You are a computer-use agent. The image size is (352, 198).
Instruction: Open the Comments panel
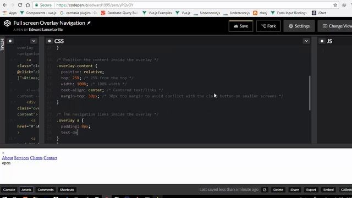coord(46,190)
